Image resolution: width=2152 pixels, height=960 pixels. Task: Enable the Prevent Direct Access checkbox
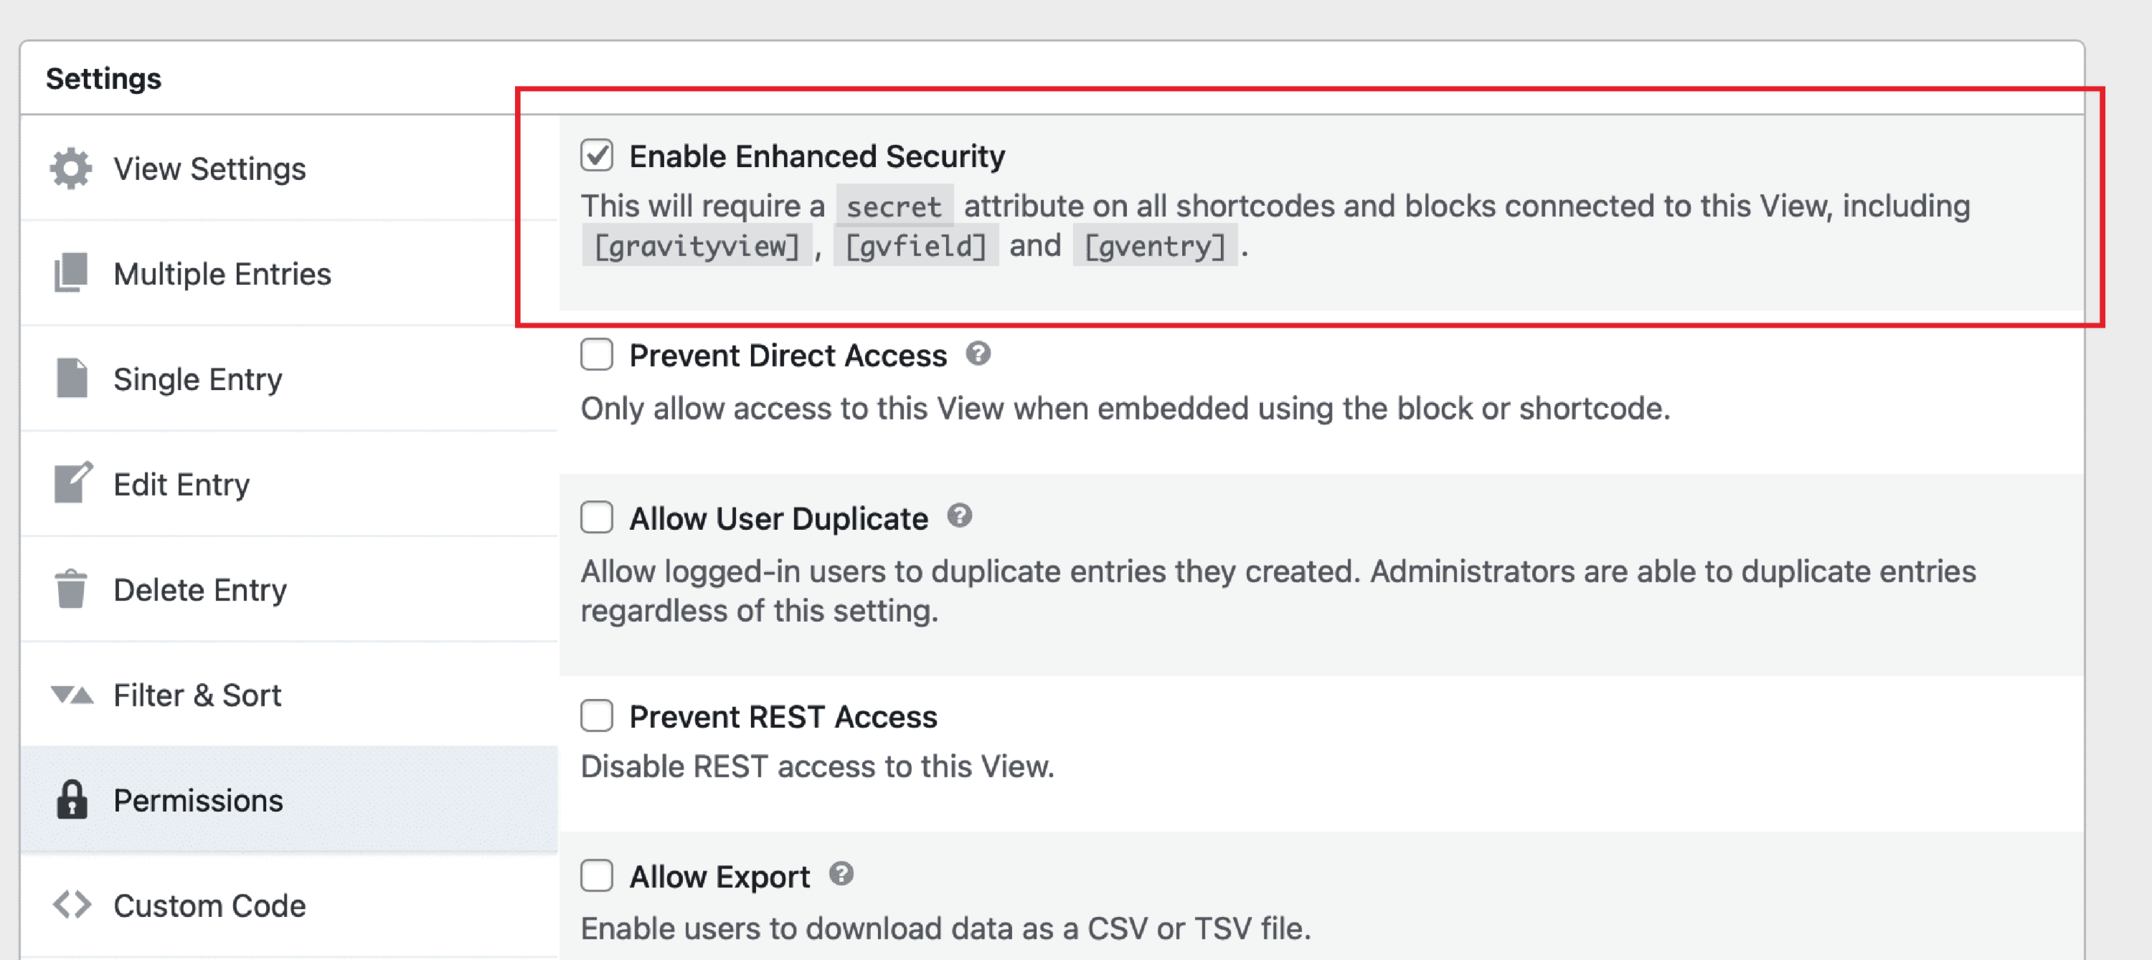point(597,354)
